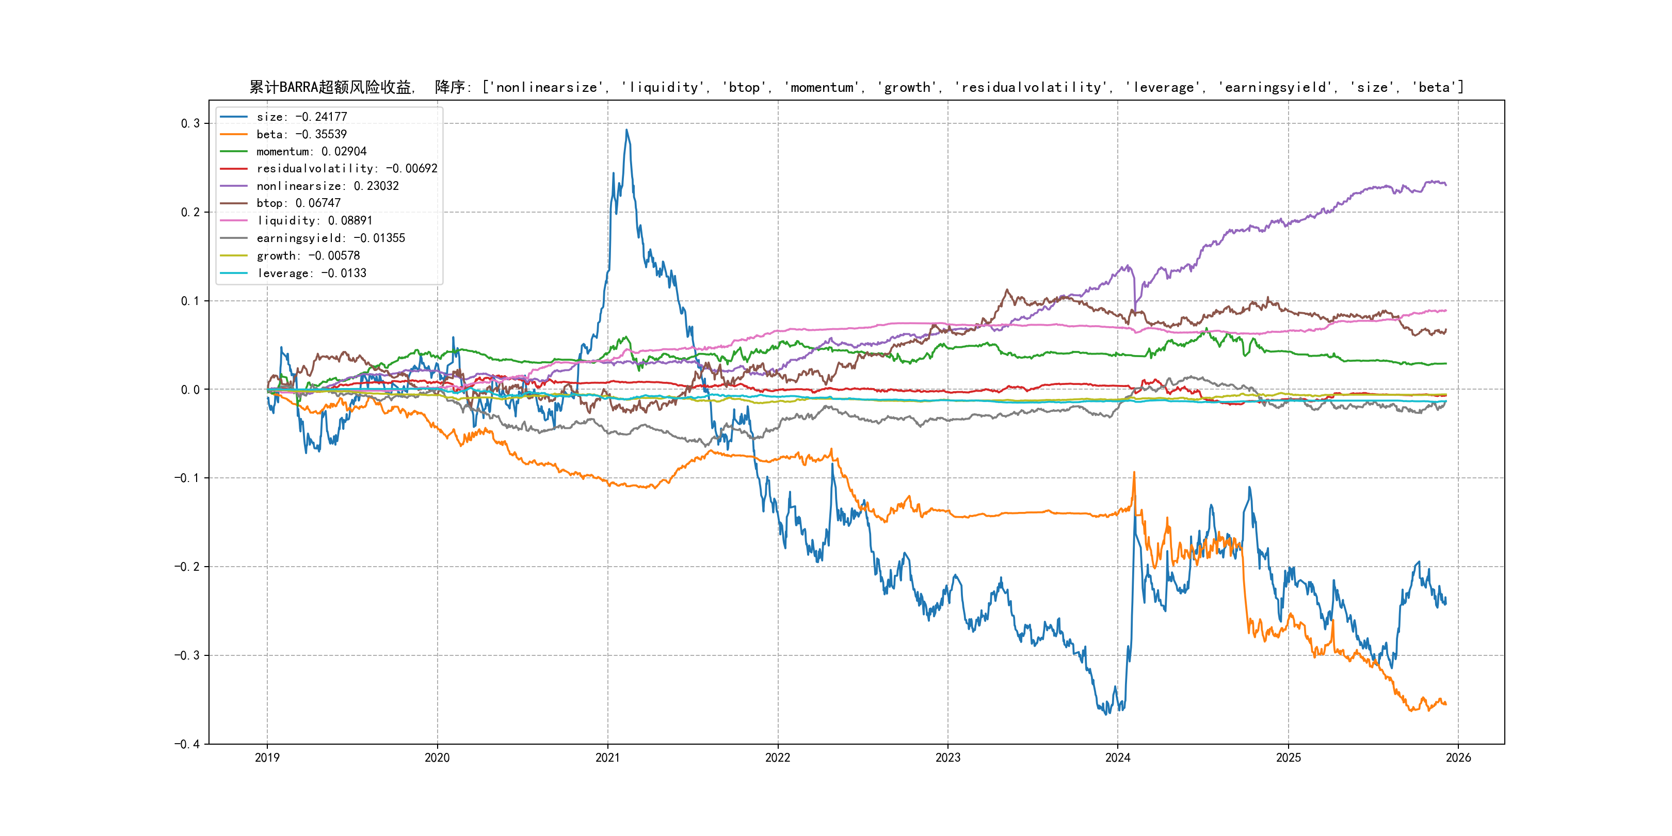The width and height of the screenshot is (1672, 836).
Task: Click the 2024 x-axis tick label
Action: [x=1118, y=758]
